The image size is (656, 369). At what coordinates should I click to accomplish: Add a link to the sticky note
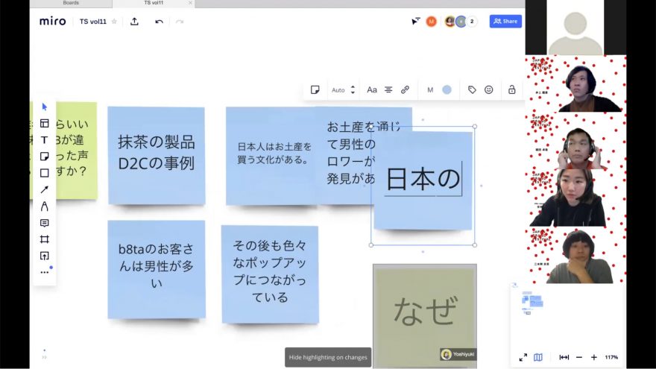pos(405,89)
